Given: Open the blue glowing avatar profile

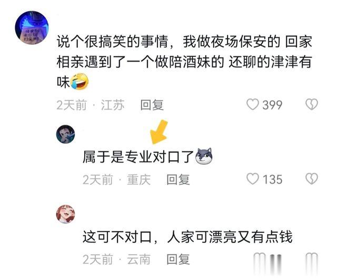Looking at the screenshot, I should pyautogui.click(x=32, y=27).
